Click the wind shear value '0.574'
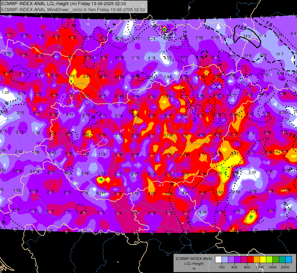 [x=35, y=172]
